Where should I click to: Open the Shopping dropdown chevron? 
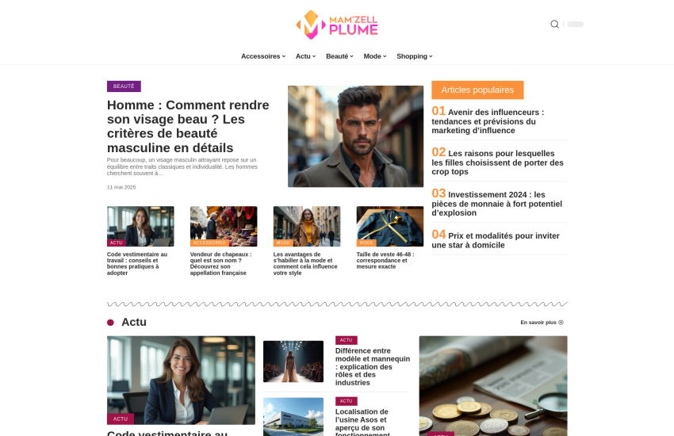click(x=431, y=56)
